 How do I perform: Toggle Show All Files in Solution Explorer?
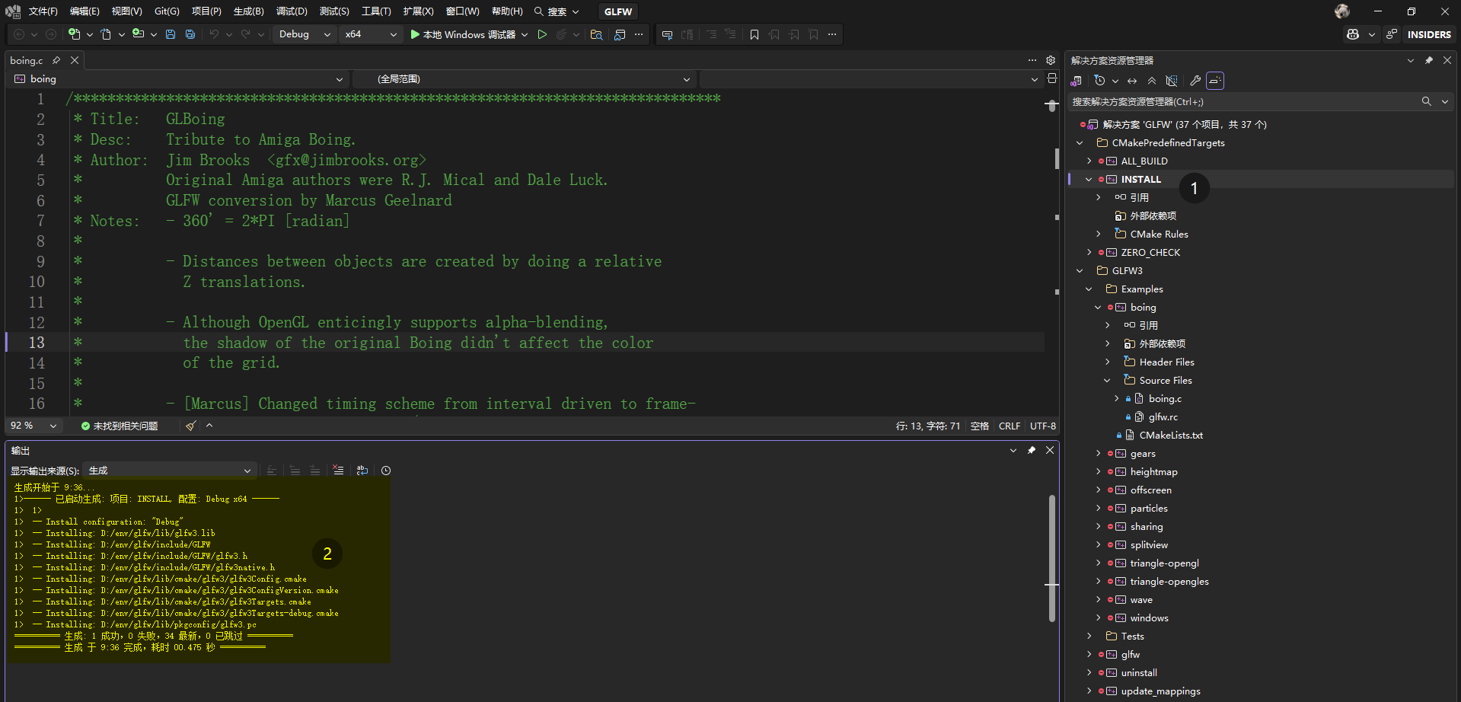tap(1172, 81)
